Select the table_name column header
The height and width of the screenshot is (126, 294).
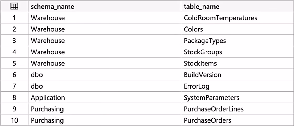coord(237,6)
